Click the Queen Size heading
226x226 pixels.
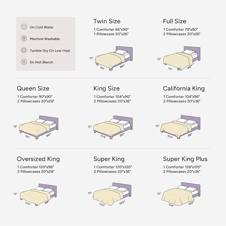(x=33, y=88)
